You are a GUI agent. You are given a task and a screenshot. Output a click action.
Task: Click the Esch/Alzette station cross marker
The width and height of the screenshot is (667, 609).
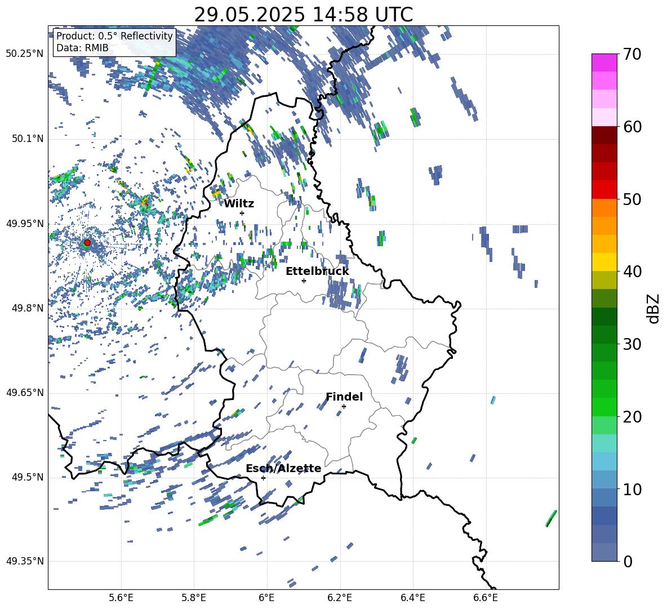coord(263,478)
